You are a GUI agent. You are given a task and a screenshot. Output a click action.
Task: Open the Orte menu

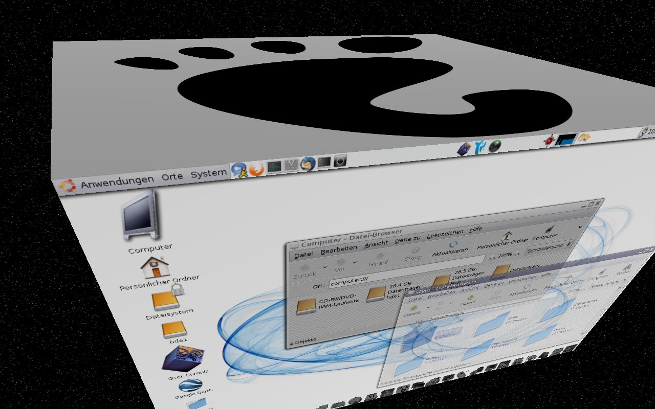tap(172, 177)
